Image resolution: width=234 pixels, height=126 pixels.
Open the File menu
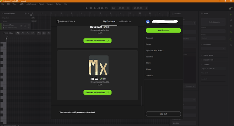[x=3, y=4]
